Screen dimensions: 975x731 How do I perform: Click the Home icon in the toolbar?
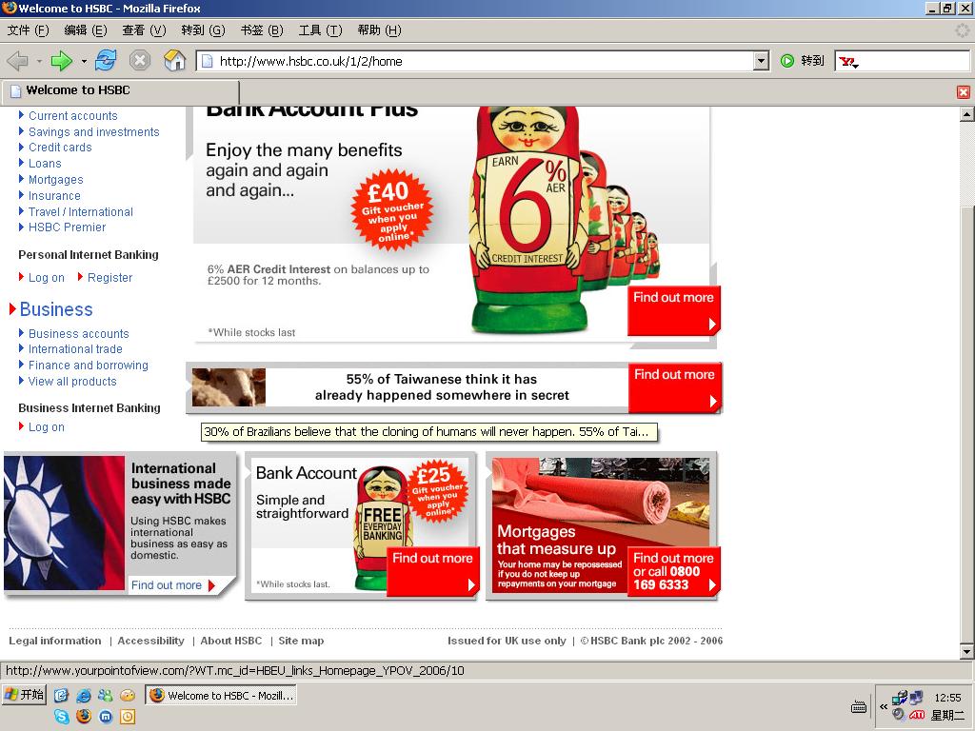pos(174,61)
